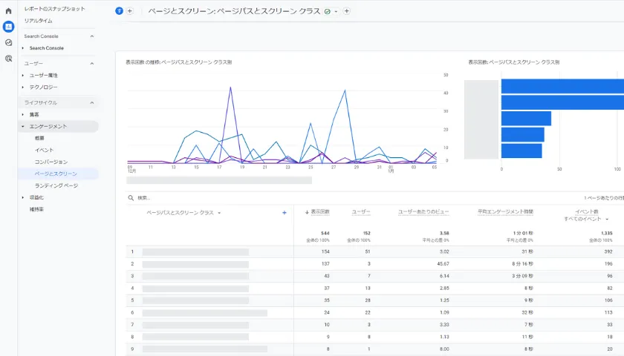Click the blue segment badge before the title
The width and height of the screenshot is (624, 356).
119,11
